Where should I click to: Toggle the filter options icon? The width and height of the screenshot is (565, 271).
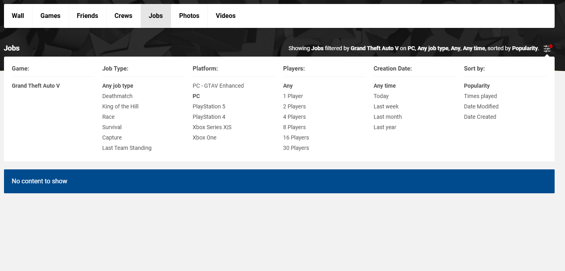(547, 48)
